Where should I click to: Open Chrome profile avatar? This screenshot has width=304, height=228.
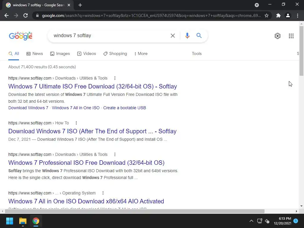[288, 15]
